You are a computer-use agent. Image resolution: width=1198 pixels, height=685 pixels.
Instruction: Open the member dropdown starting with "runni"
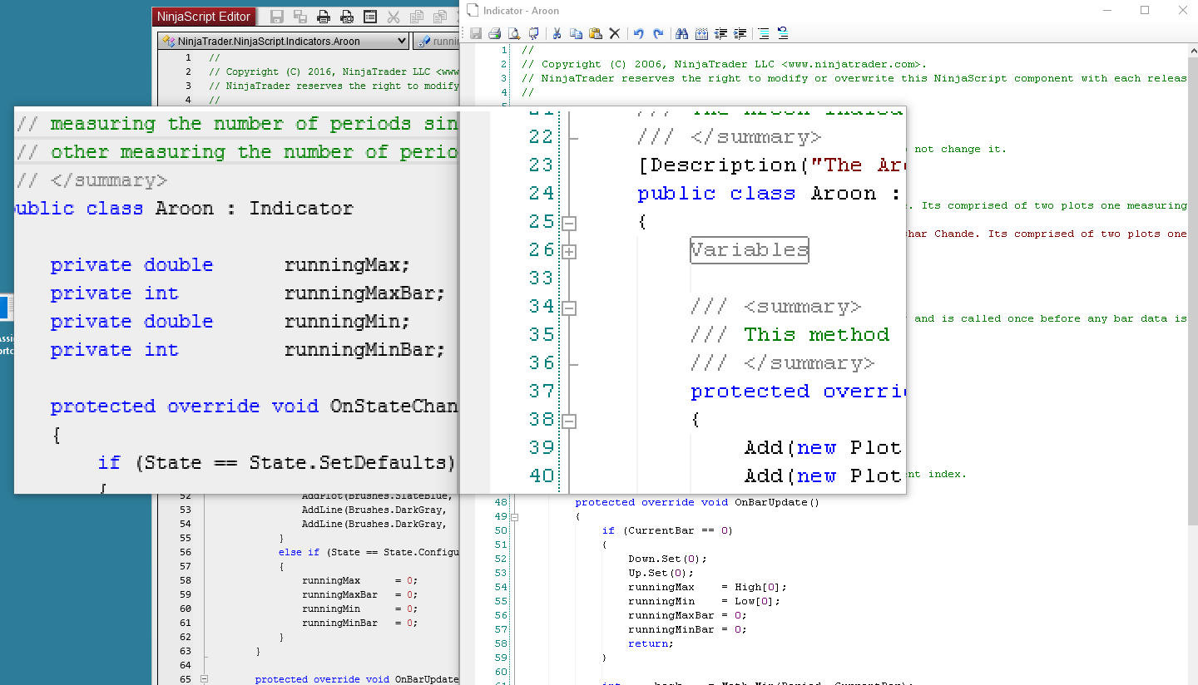[x=437, y=41]
